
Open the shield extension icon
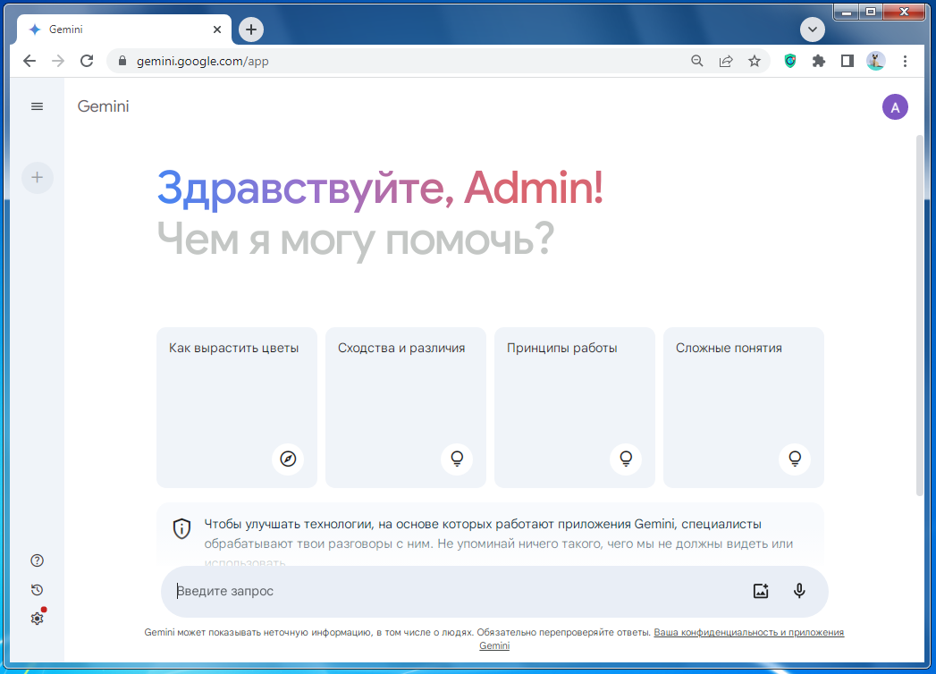click(789, 61)
